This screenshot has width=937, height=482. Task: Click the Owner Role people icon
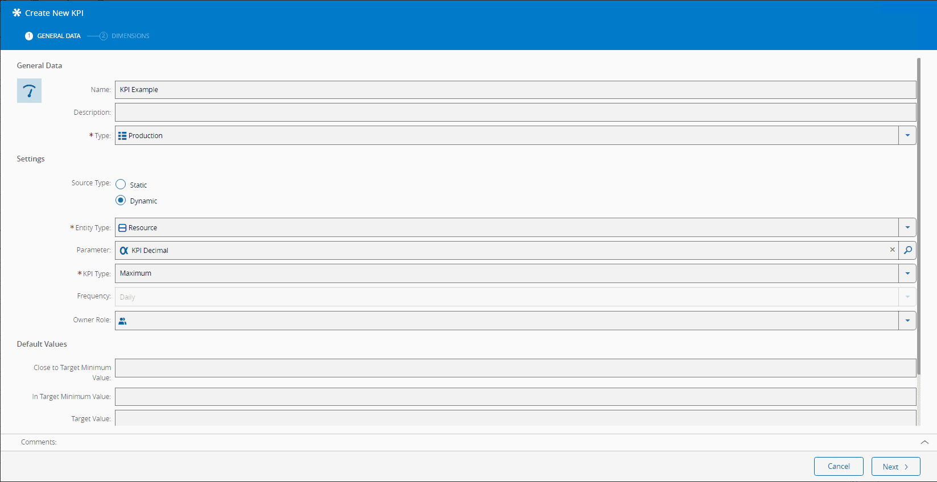[x=122, y=321]
